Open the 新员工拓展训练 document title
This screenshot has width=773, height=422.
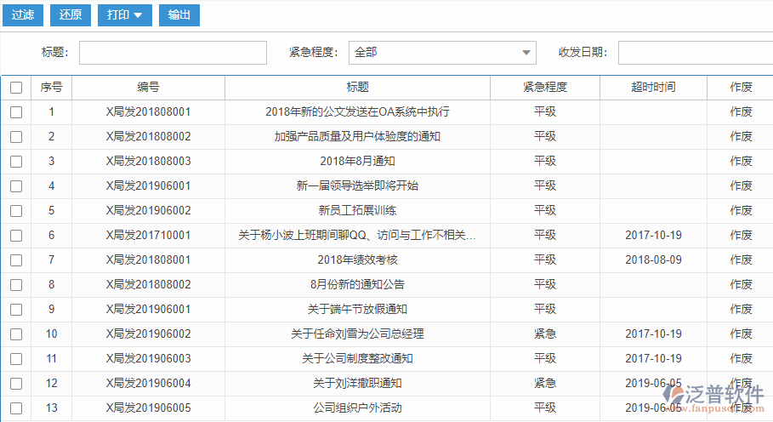pyautogui.click(x=357, y=211)
